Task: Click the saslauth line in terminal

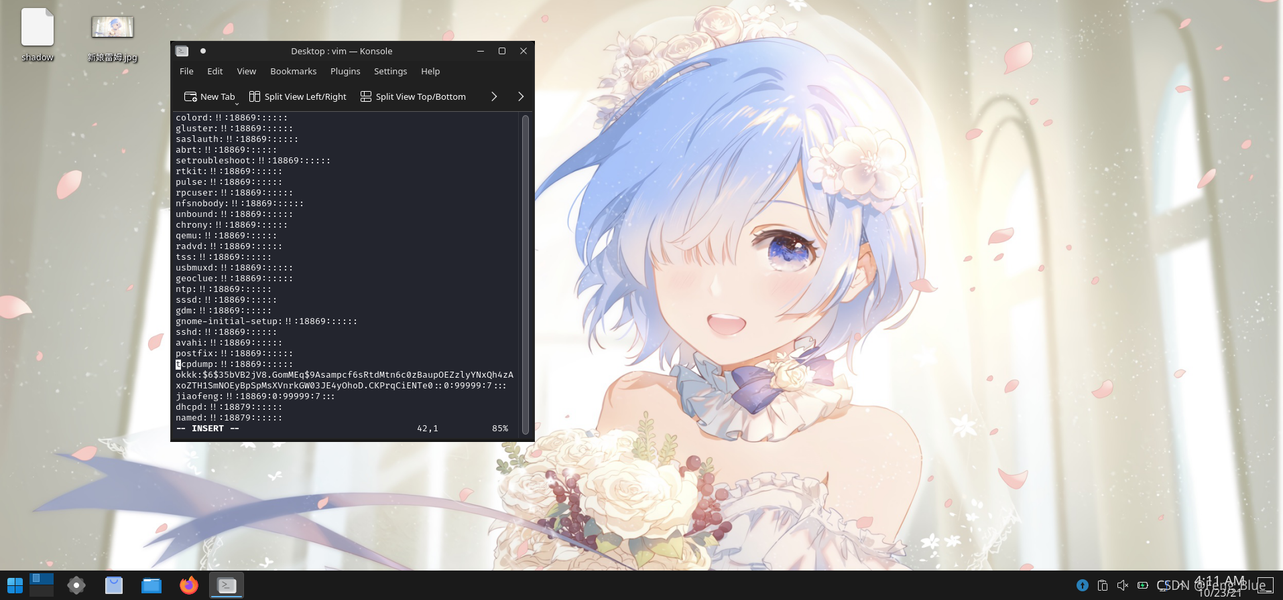Action: point(237,139)
